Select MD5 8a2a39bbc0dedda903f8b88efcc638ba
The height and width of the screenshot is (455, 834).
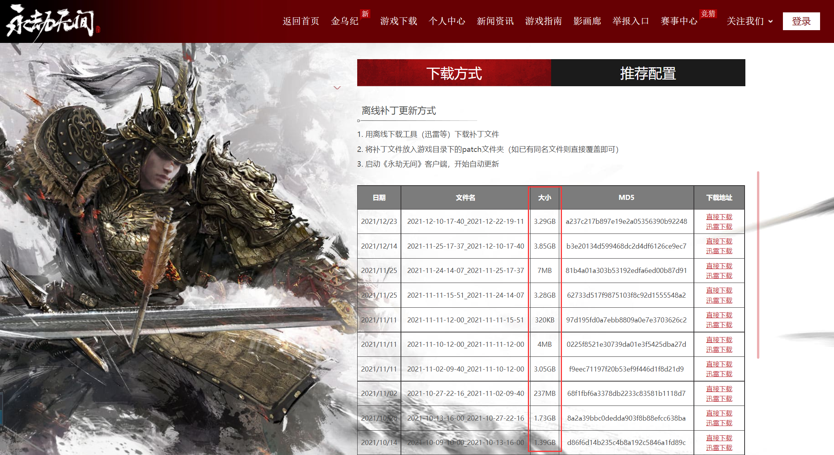coord(626,418)
